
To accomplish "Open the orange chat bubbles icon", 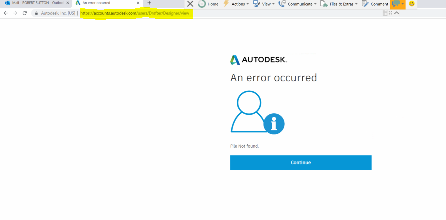I will coord(397,4).
